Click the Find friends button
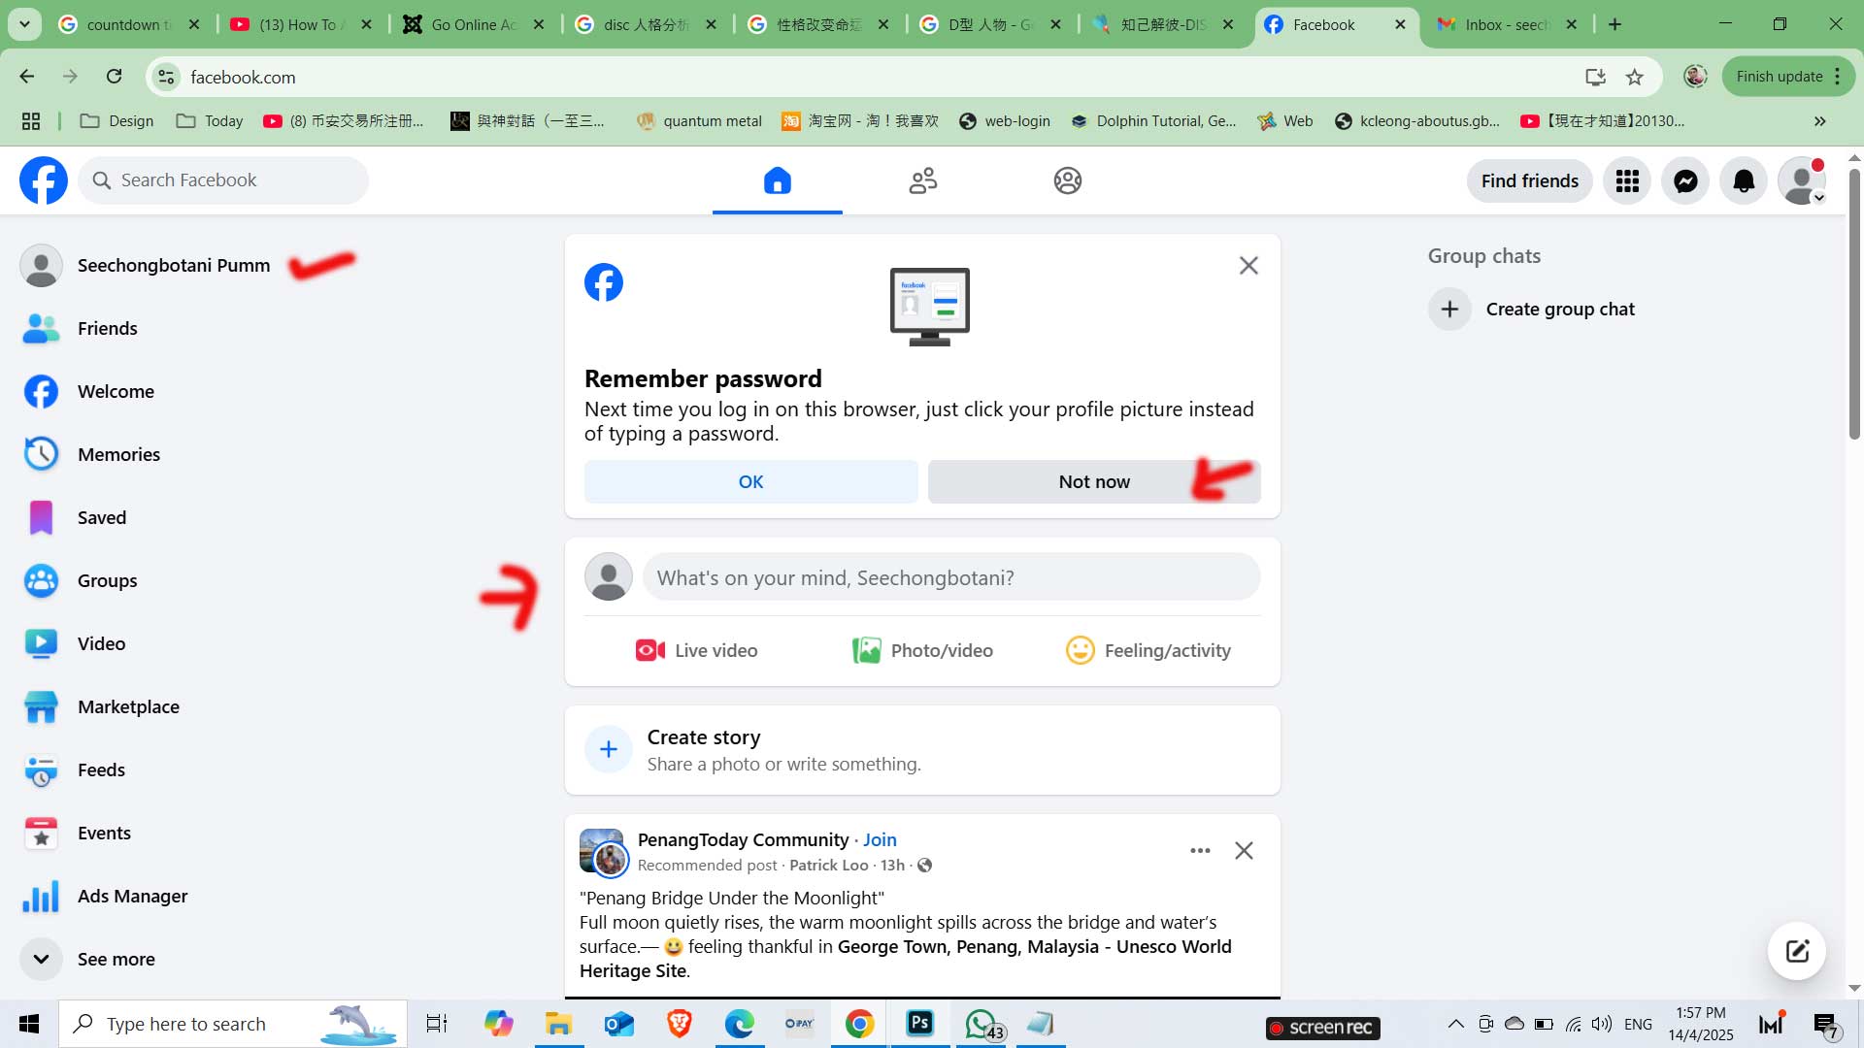The image size is (1864, 1048). 1529,180
